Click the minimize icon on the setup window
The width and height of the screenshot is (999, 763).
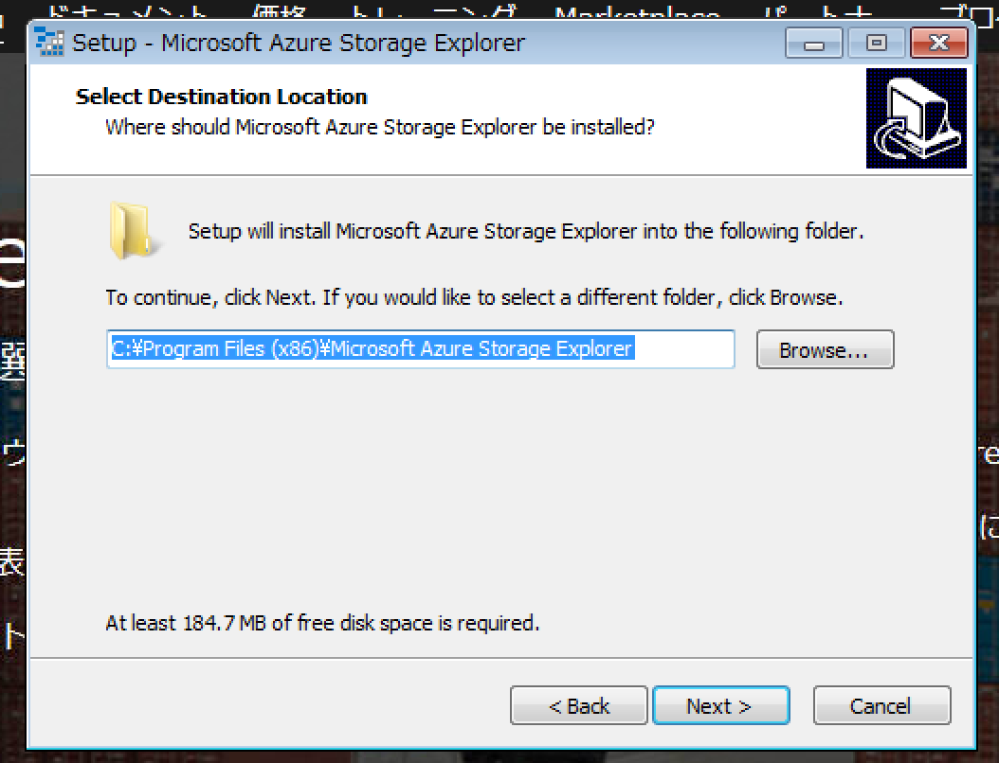[x=813, y=43]
